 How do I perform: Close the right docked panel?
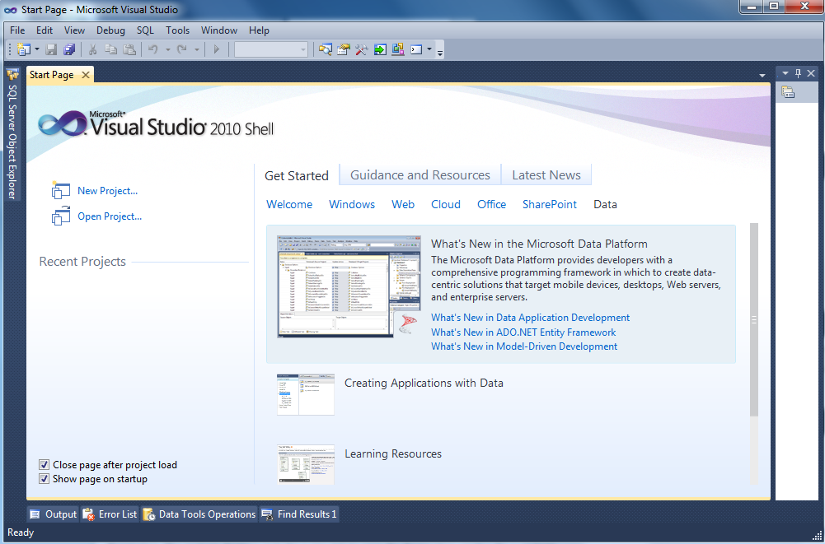coord(811,73)
